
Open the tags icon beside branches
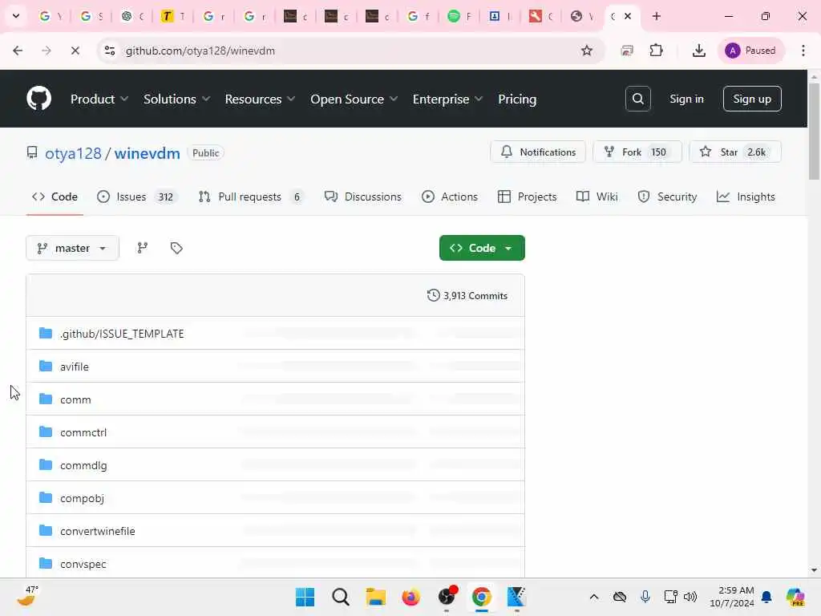(x=176, y=248)
